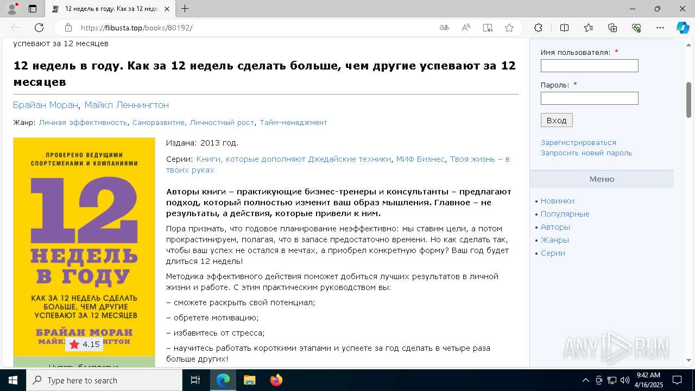Open Популярные from the menu

click(565, 214)
